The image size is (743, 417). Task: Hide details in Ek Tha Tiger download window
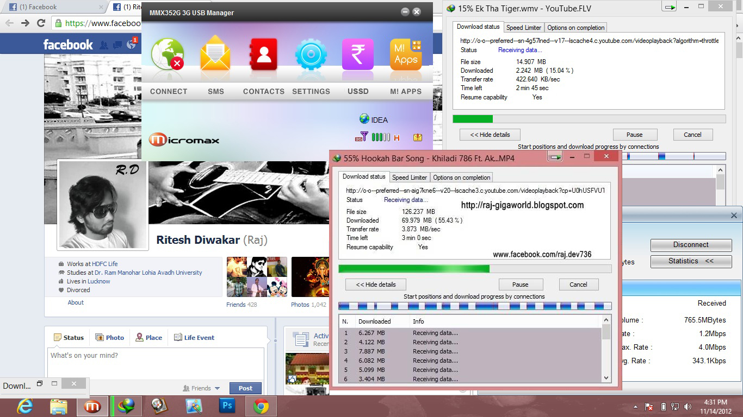click(x=490, y=135)
